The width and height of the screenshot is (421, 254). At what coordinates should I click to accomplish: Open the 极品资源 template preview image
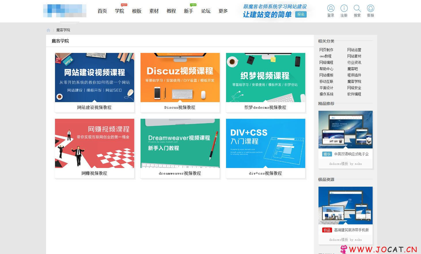346,205
